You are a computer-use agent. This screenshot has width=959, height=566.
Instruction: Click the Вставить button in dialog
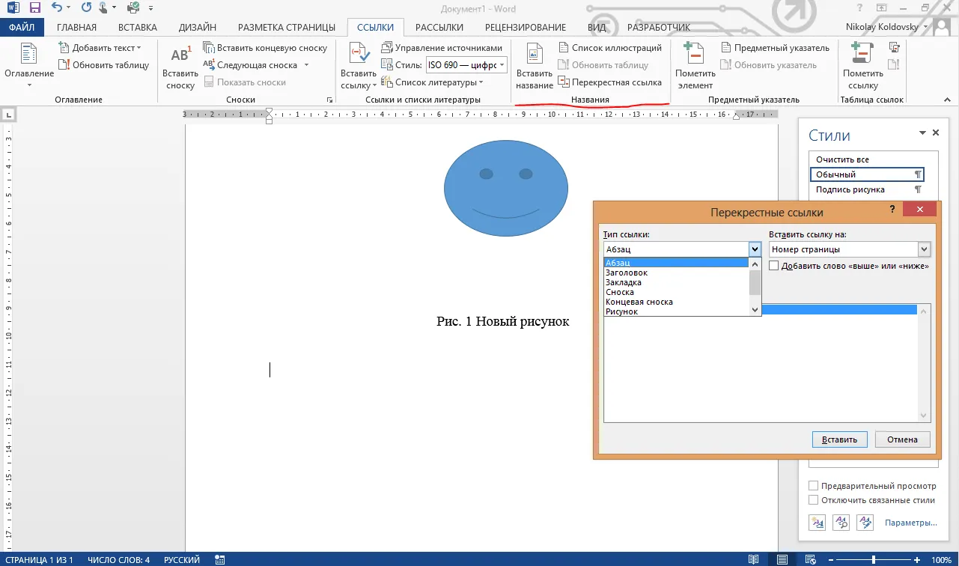(839, 439)
